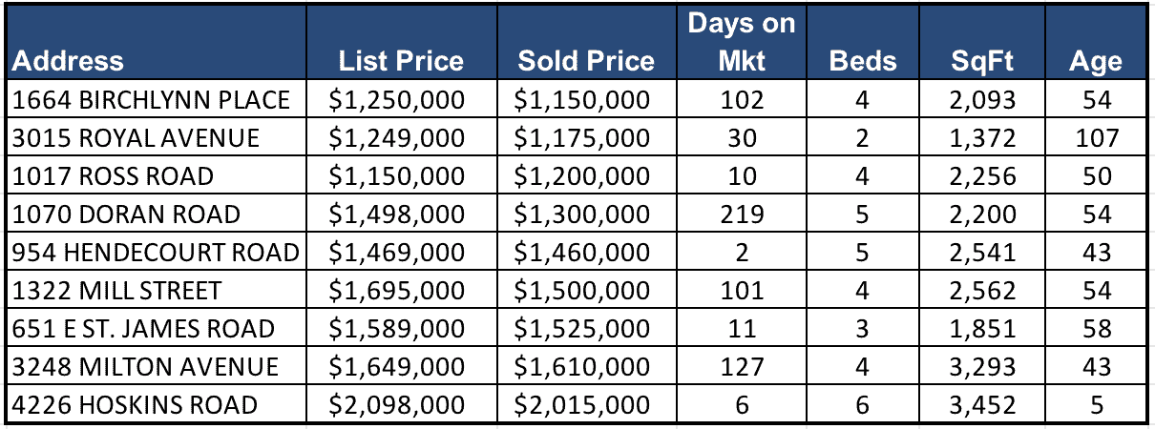Viewport: 1155px width, 429px height.
Task: Click the 1070 DORAN ROAD cell
Action: coord(125,214)
